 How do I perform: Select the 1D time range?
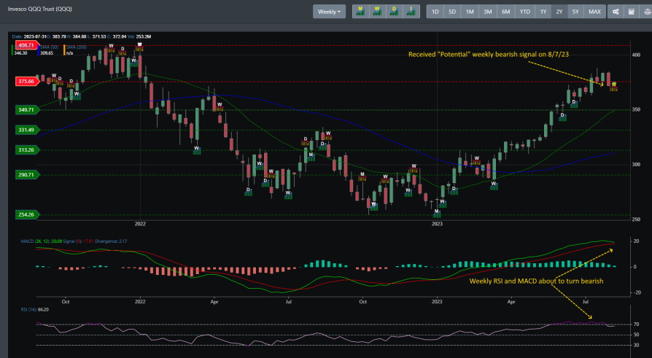coord(435,12)
